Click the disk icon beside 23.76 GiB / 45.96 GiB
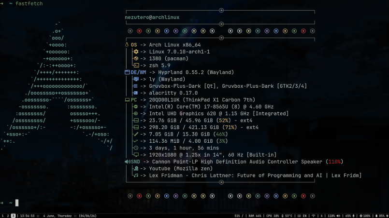The height and width of the screenshot is (218, 389). (x=136, y=121)
